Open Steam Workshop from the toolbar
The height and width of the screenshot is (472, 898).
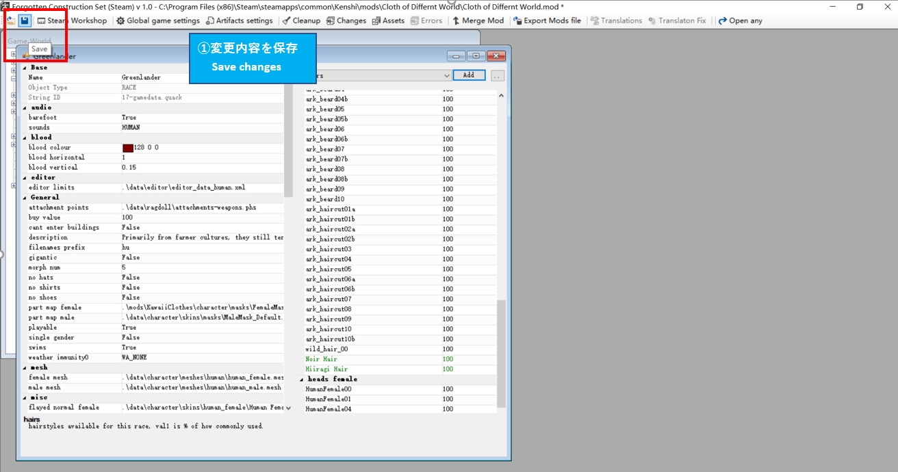(x=72, y=21)
